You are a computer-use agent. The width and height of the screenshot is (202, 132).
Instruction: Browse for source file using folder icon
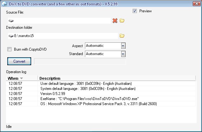[122, 21]
